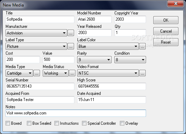
Task: Click the Value field showing 500
Action: pos(59,59)
